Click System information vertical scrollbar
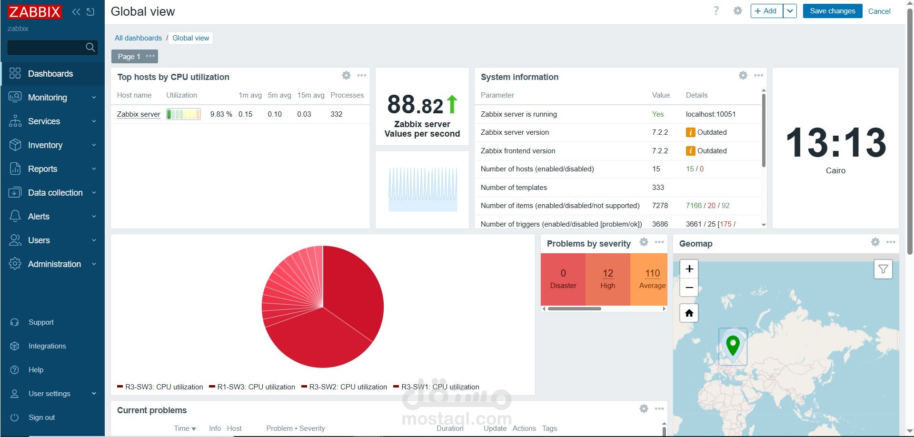 (764, 131)
